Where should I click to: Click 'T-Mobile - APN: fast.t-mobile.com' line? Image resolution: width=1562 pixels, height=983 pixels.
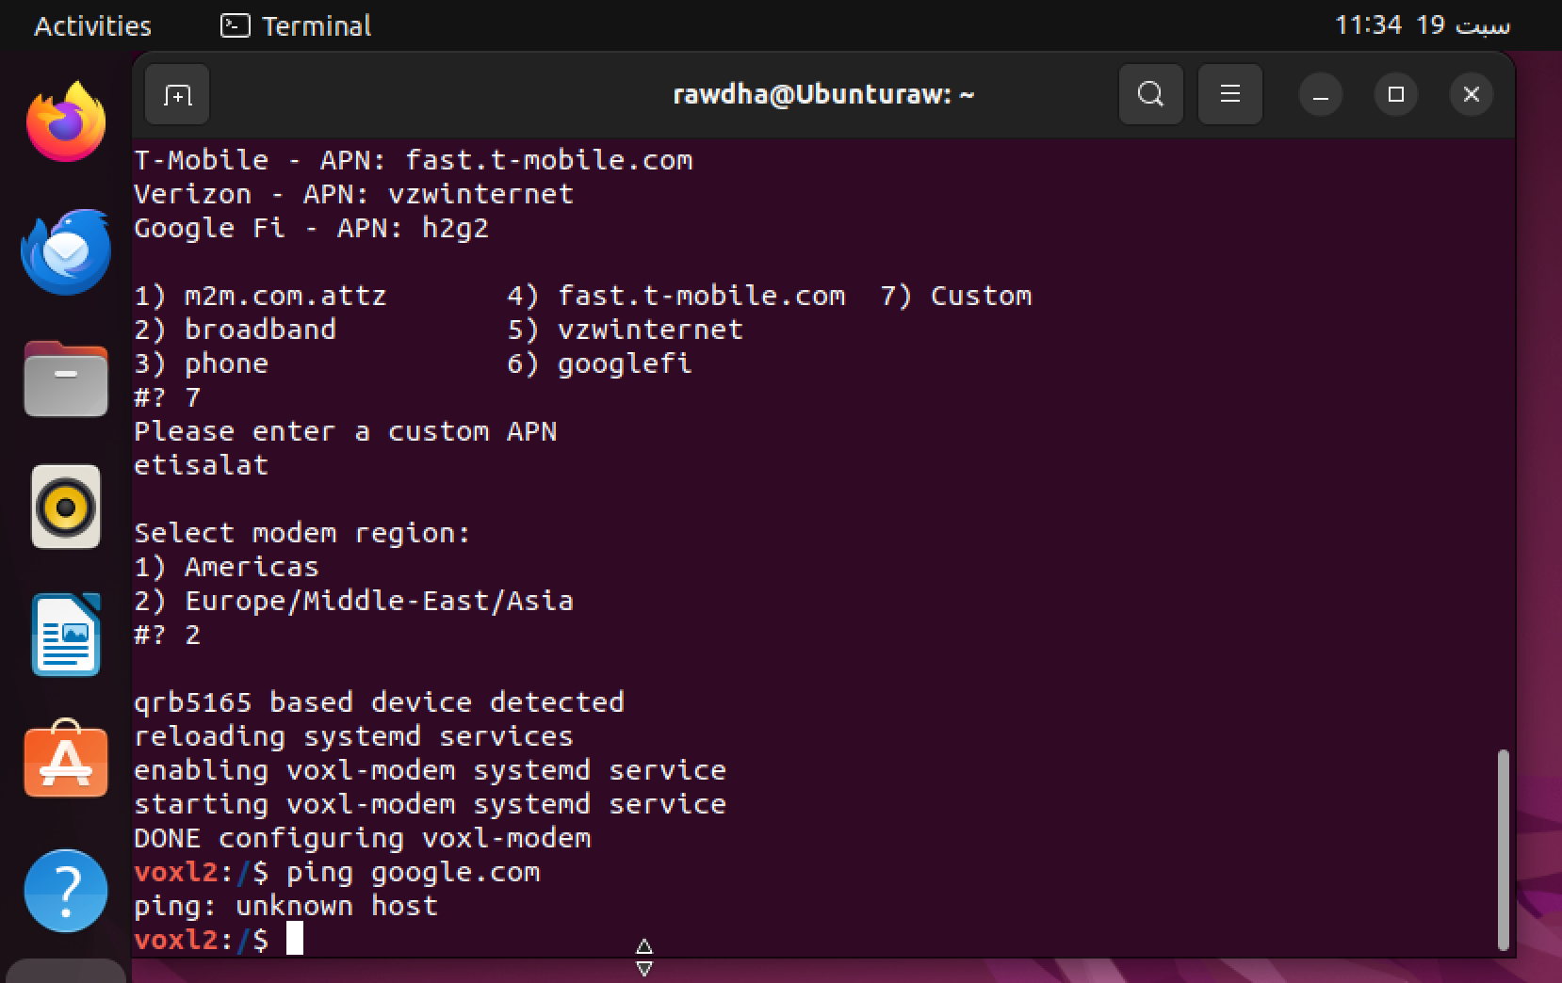tap(413, 160)
